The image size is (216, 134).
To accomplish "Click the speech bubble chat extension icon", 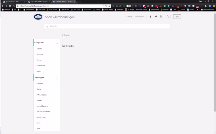I will click(152, 6).
